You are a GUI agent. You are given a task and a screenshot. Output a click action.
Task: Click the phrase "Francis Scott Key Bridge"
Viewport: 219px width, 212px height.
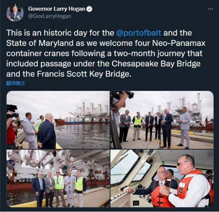84,74
